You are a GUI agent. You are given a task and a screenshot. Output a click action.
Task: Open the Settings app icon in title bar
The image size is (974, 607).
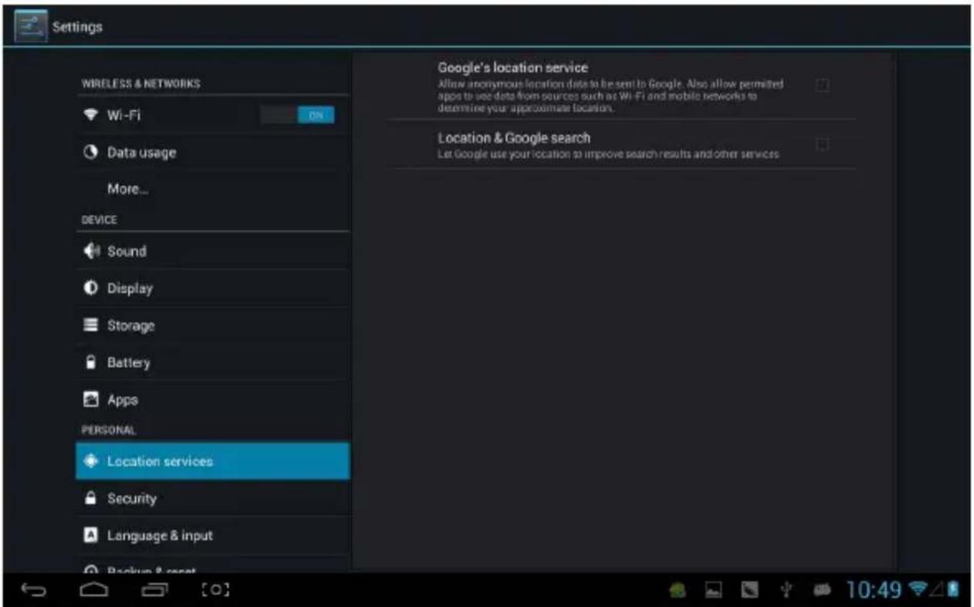(x=31, y=26)
